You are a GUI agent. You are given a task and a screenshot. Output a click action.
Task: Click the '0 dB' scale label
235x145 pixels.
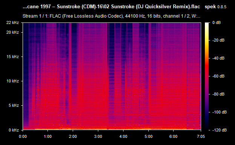pyautogui.click(x=217, y=22)
